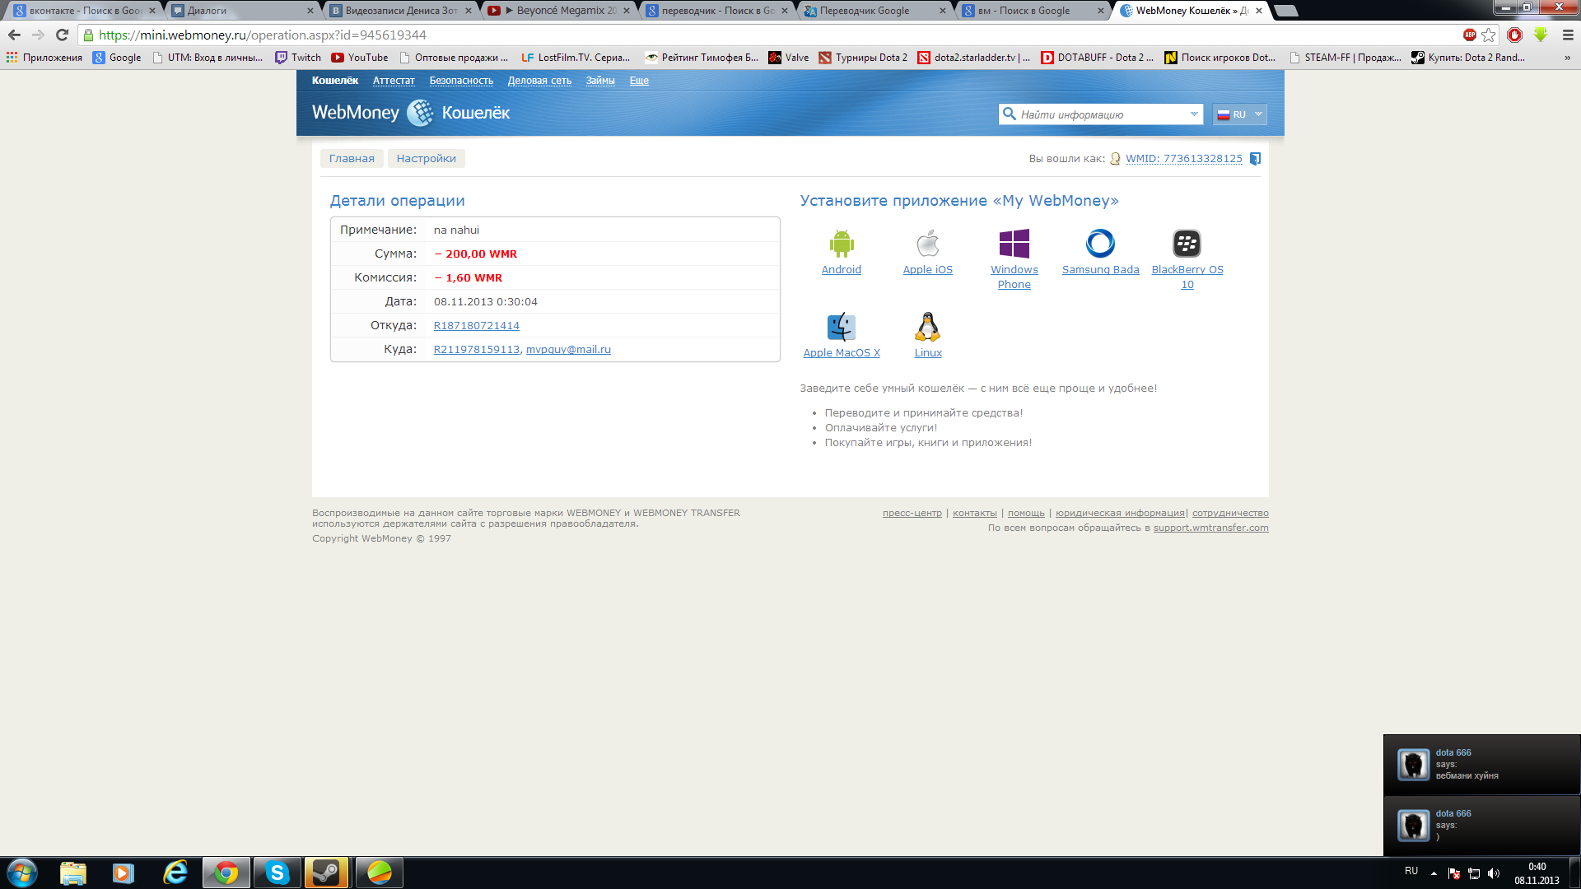Open the Android app download icon
1581x889 pixels.
click(x=841, y=244)
